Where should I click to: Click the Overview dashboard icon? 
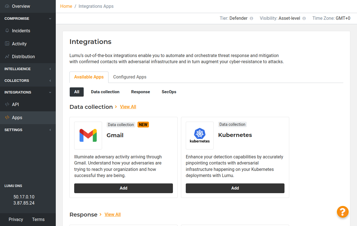pos(7,6)
